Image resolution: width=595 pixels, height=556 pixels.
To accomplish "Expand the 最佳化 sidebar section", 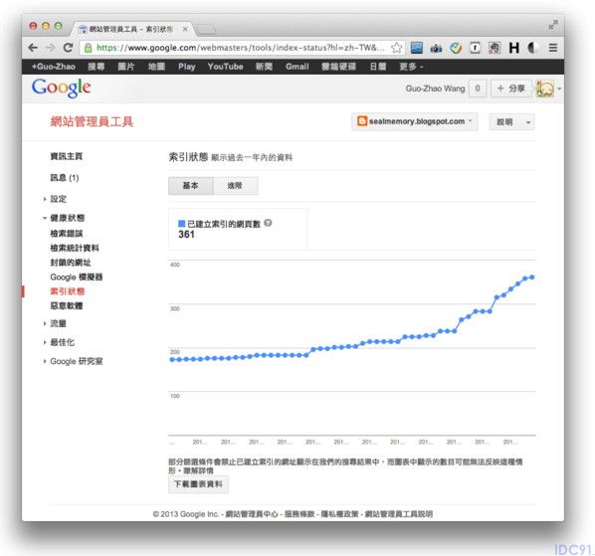I will 45,342.
